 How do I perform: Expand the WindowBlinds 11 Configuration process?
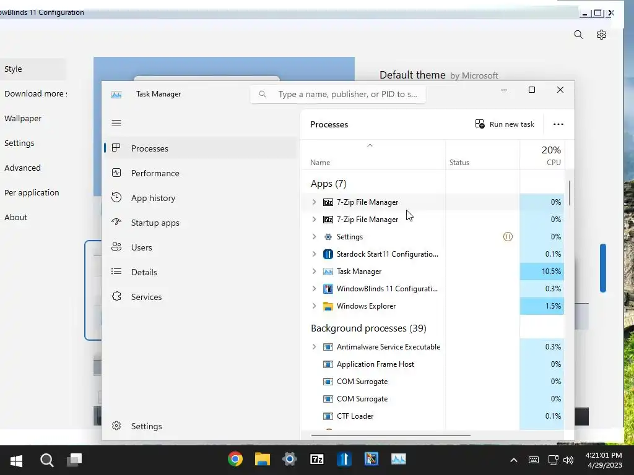pos(314,289)
